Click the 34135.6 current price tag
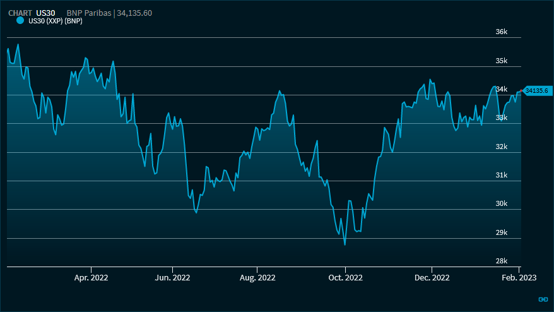 tap(538, 91)
